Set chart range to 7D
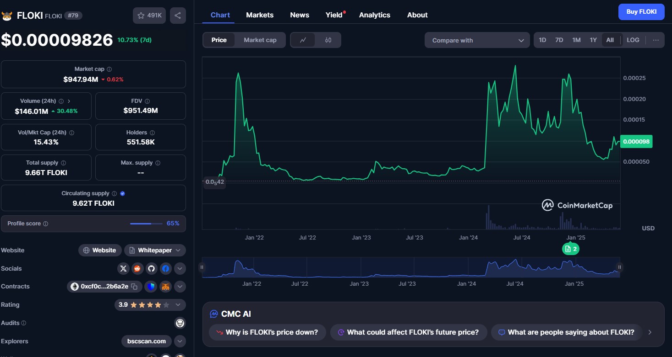The width and height of the screenshot is (672, 357). [x=559, y=40]
